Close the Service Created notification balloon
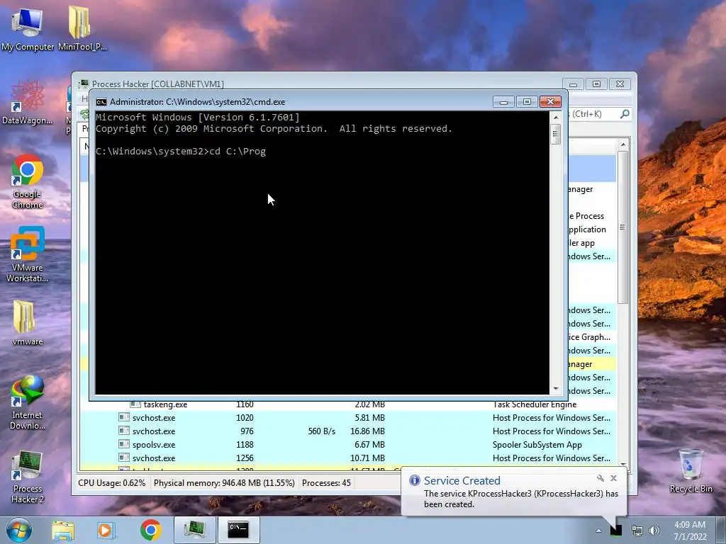The image size is (726, 544). coord(613,478)
